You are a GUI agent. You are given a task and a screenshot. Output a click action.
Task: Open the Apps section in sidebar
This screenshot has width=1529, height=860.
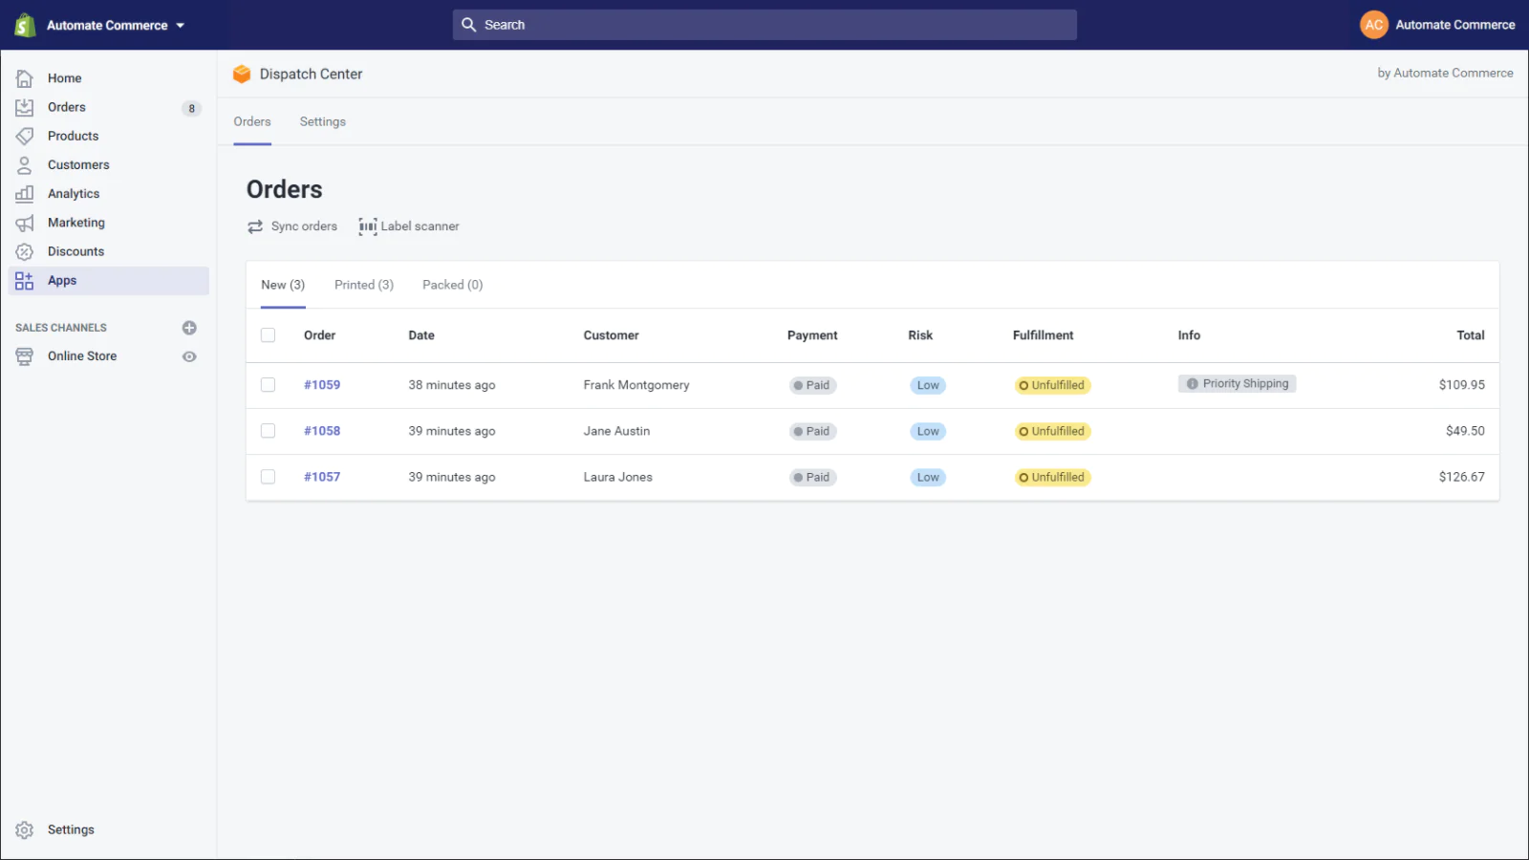pyautogui.click(x=61, y=280)
